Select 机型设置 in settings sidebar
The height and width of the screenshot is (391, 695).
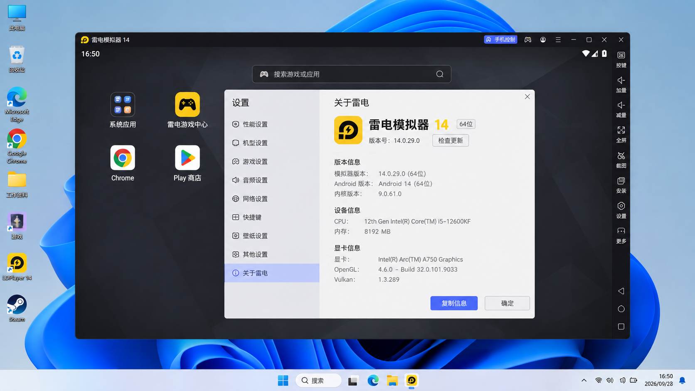click(272, 143)
